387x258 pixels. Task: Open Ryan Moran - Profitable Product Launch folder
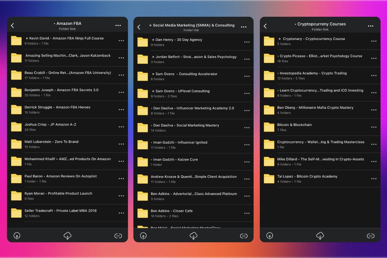(68, 196)
